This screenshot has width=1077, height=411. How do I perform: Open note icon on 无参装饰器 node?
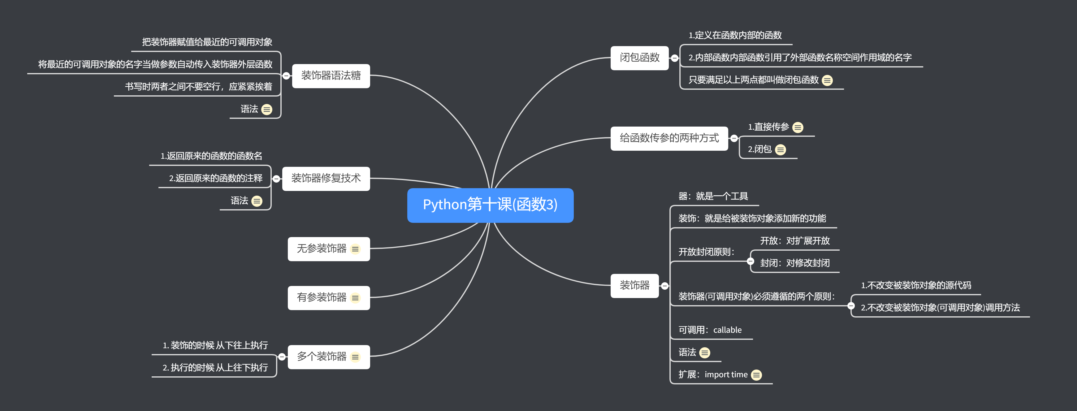tap(355, 249)
